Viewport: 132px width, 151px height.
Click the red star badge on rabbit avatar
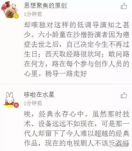16,105
